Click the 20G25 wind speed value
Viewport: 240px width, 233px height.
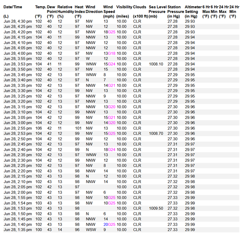[109, 224]
